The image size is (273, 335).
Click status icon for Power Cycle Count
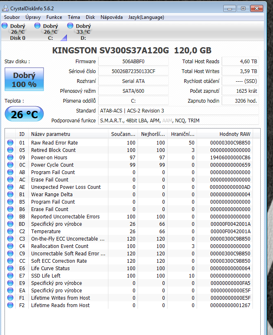pos(10,165)
